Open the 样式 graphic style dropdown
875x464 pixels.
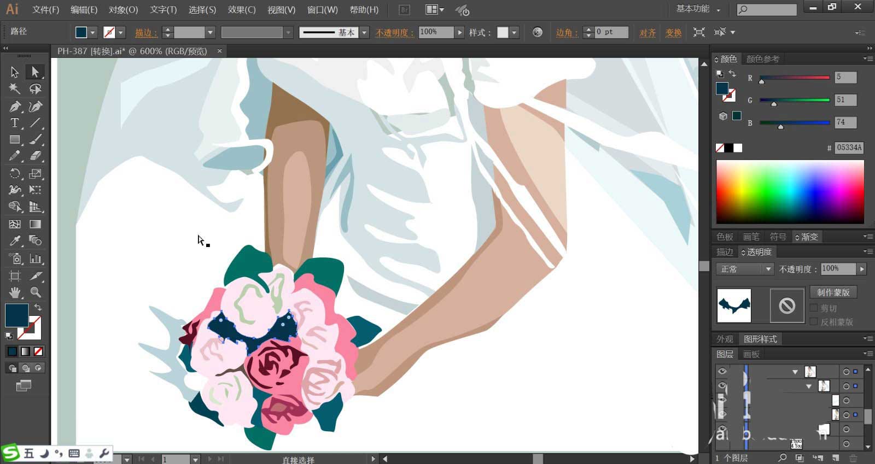[514, 33]
